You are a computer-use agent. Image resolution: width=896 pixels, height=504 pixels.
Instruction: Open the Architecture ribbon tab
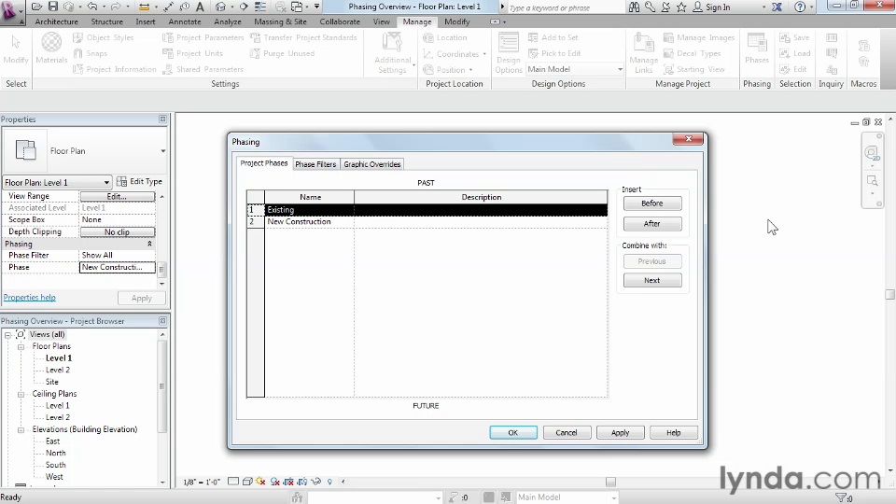57,21
